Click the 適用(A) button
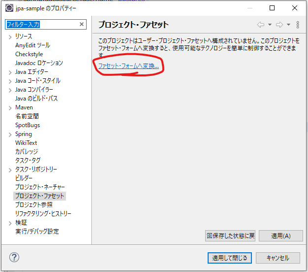 281,236
